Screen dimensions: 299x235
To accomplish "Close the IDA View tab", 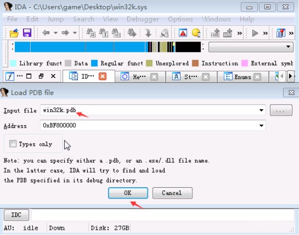I will click(103, 76).
